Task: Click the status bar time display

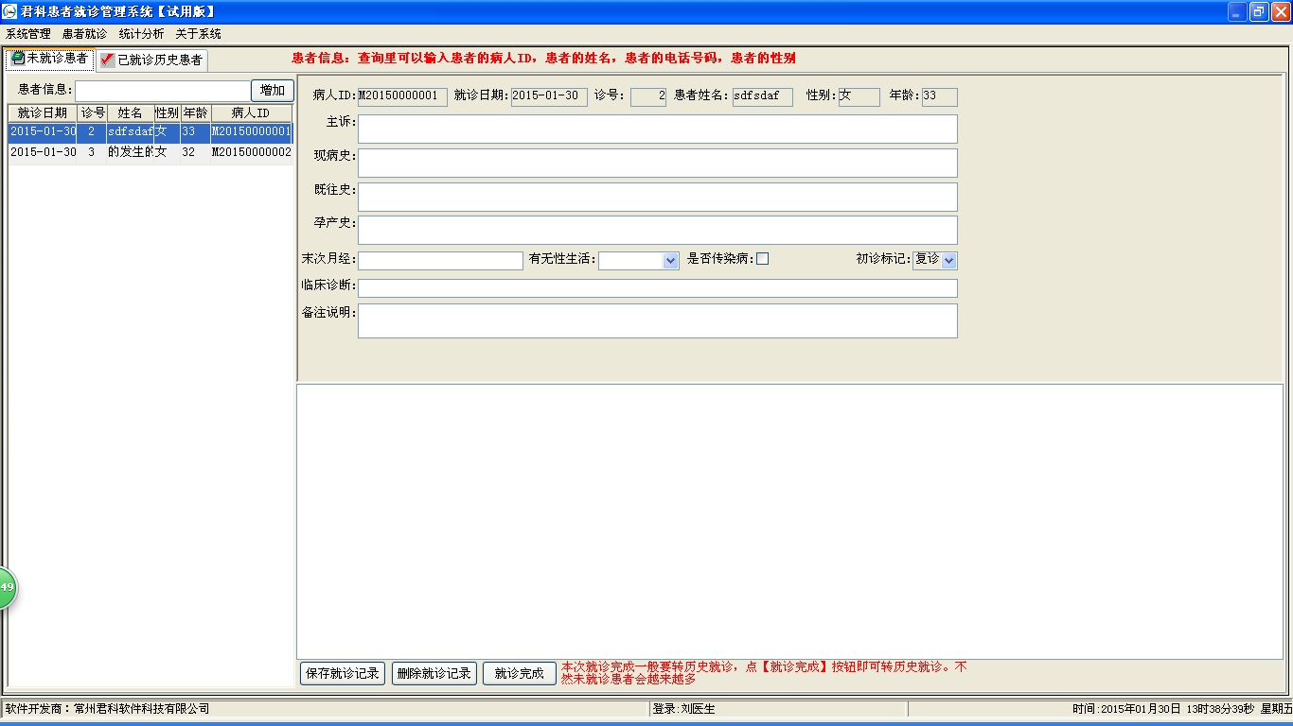Action: [1181, 709]
